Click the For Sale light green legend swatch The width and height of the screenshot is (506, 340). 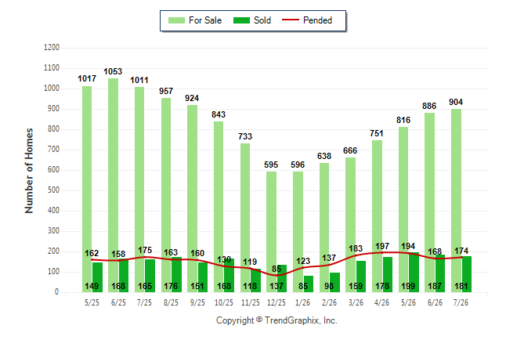pos(176,20)
